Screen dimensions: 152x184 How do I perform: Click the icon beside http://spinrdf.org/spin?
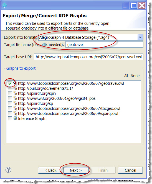pyautogui.click(x=15, y=93)
